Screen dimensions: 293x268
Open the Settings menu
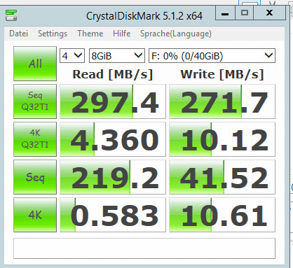click(53, 34)
